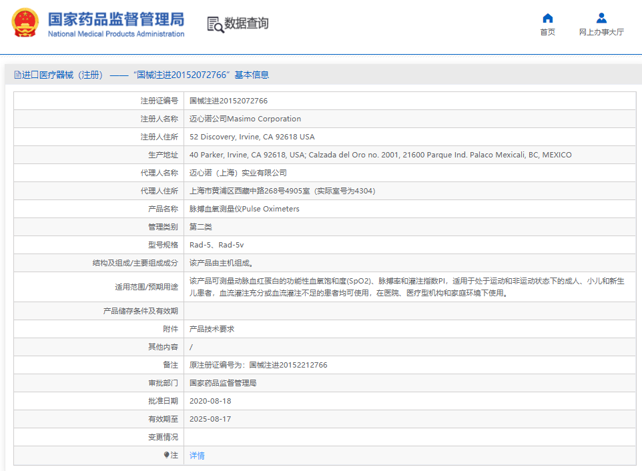Click the 产品名称 row label
This screenshot has height=471, width=642.
tap(163, 209)
